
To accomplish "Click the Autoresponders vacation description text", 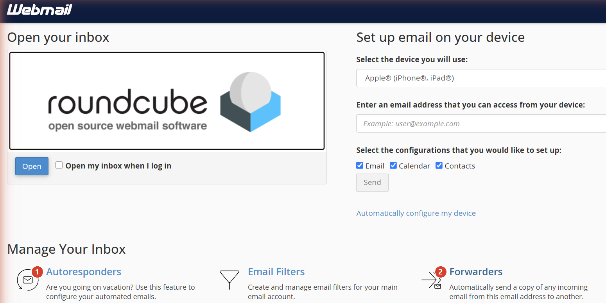I will 120,292.
